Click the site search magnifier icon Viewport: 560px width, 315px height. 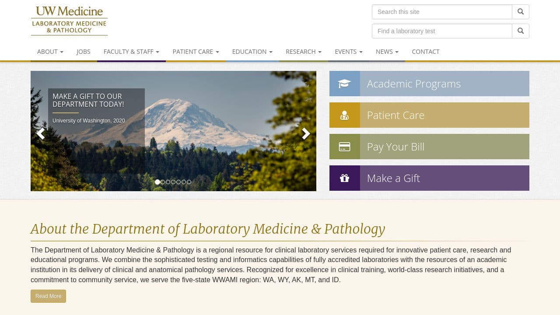[x=520, y=12]
